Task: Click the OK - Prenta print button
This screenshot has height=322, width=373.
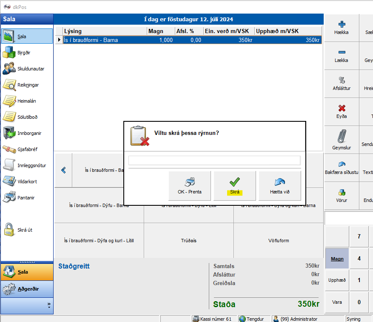Action: tap(190, 186)
